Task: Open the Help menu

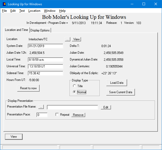Action: [62, 11]
